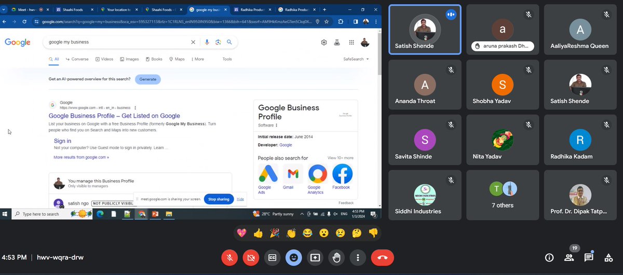Open the in-call chat panel
Image resolution: width=623 pixels, height=275 pixels.
(x=588, y=257)
